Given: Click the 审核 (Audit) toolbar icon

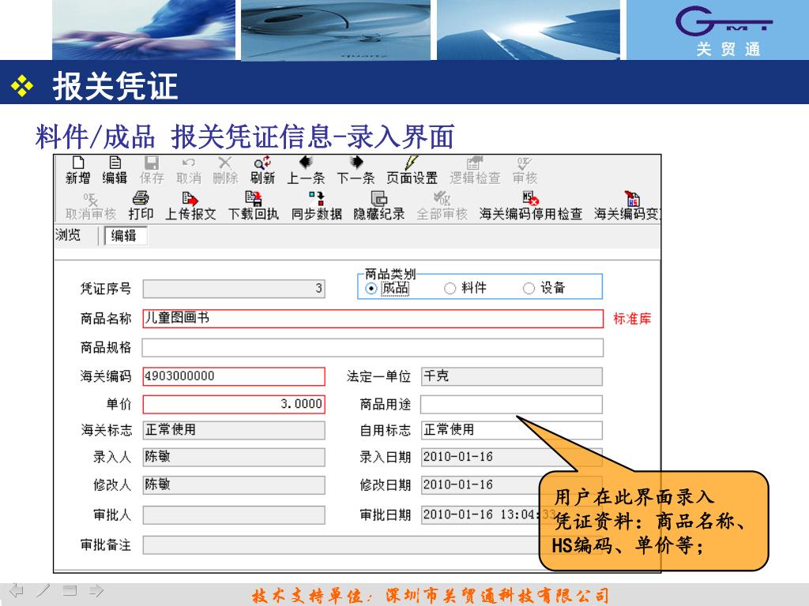Looking at the screenshot, I should tap(525, 170).
